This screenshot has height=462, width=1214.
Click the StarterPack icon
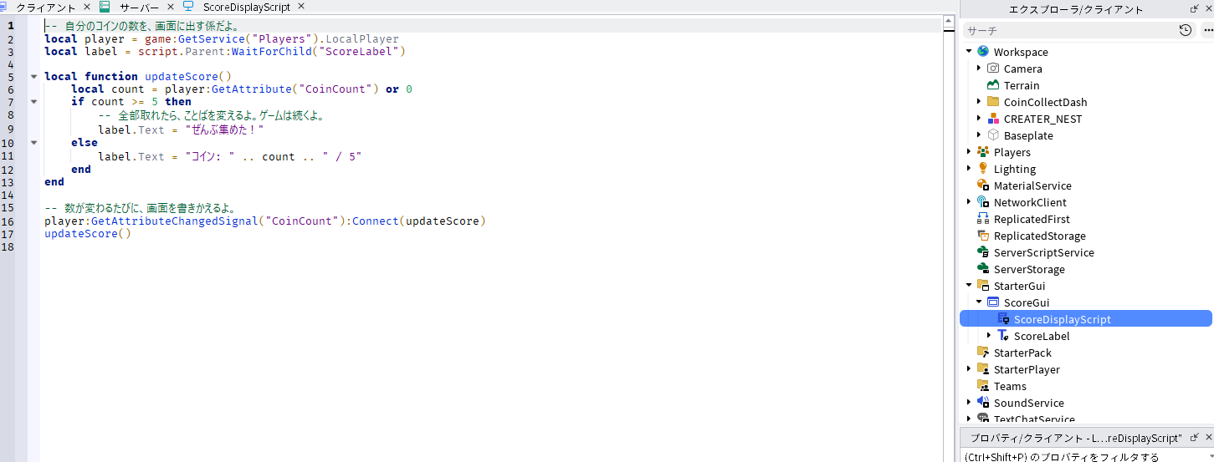pos(982,353)
